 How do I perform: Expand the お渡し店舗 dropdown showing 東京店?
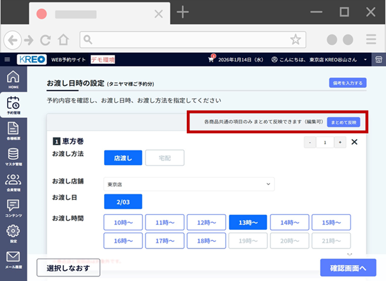[189, 184]
